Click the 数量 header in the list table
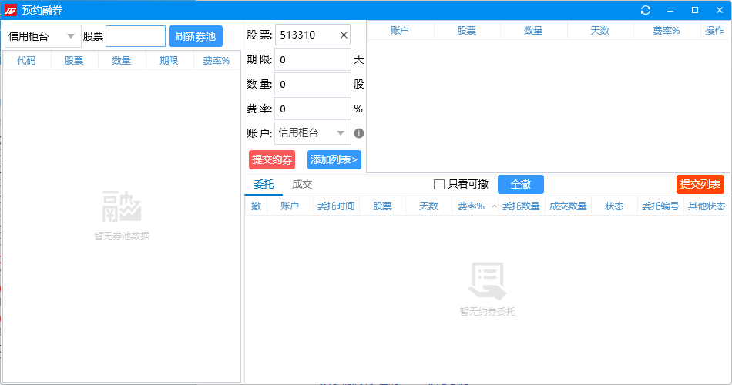Image resolution: width=732 pixels, height=385 pixels. click(534, 31)
